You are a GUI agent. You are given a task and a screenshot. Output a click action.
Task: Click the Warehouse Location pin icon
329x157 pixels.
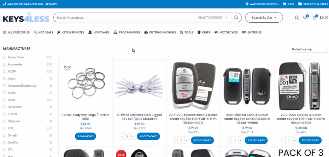(x=247, y=4)
